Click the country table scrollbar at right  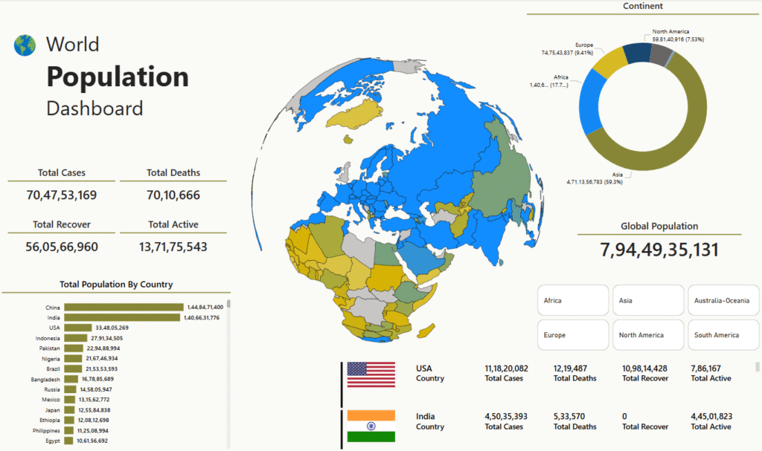click(x=758, y=367)
